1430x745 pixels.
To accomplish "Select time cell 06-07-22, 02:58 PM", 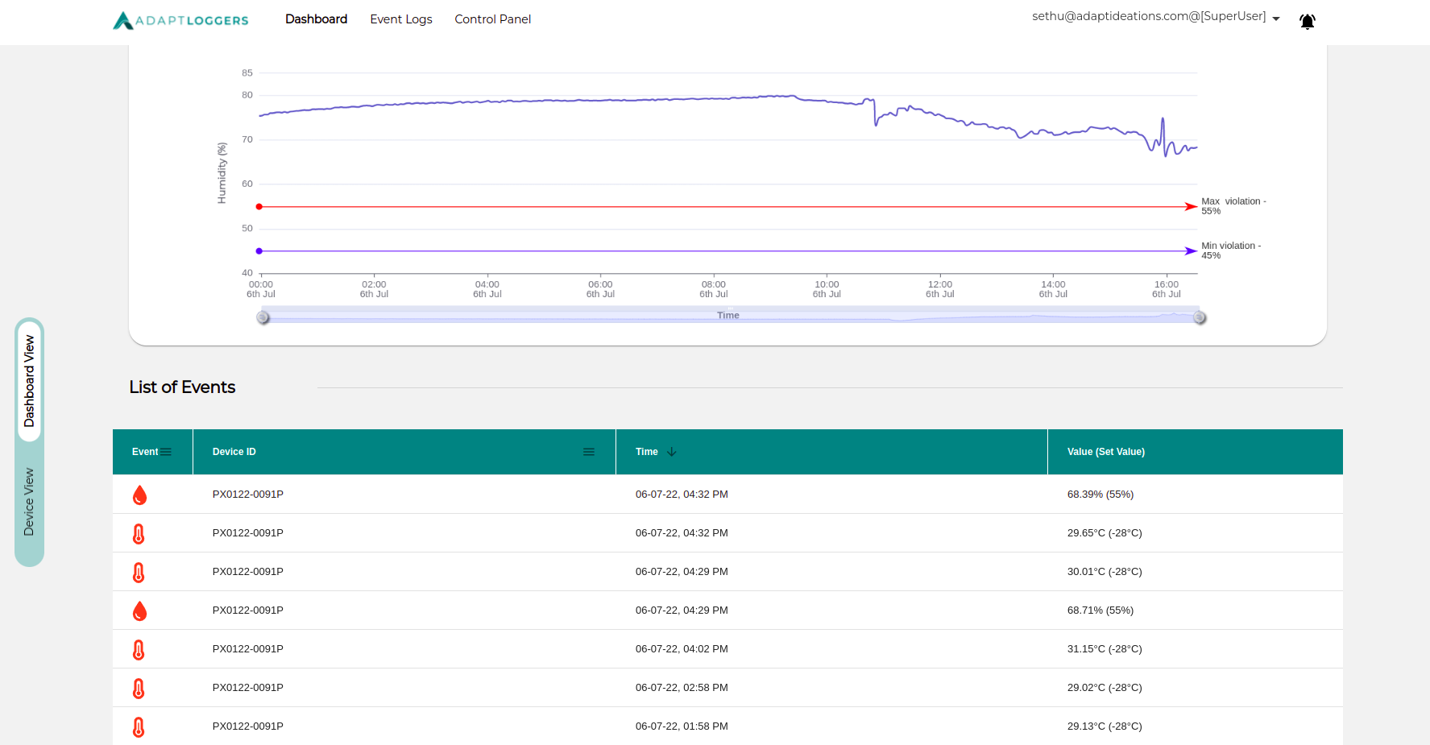I will tap(682, 688).
